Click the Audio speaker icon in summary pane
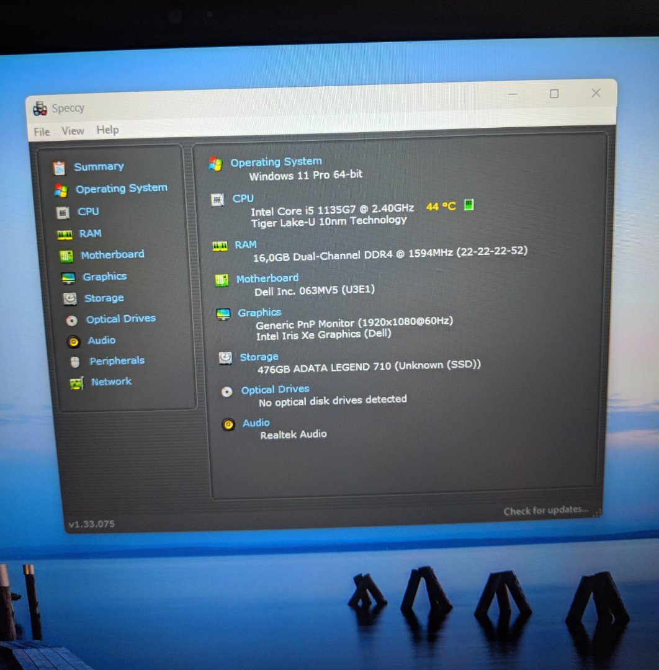The width and height of the screenshot is (659, 670). 228,424
